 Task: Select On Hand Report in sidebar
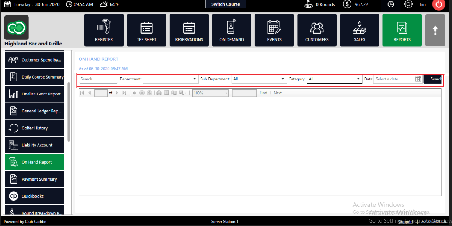click(34, 162)
